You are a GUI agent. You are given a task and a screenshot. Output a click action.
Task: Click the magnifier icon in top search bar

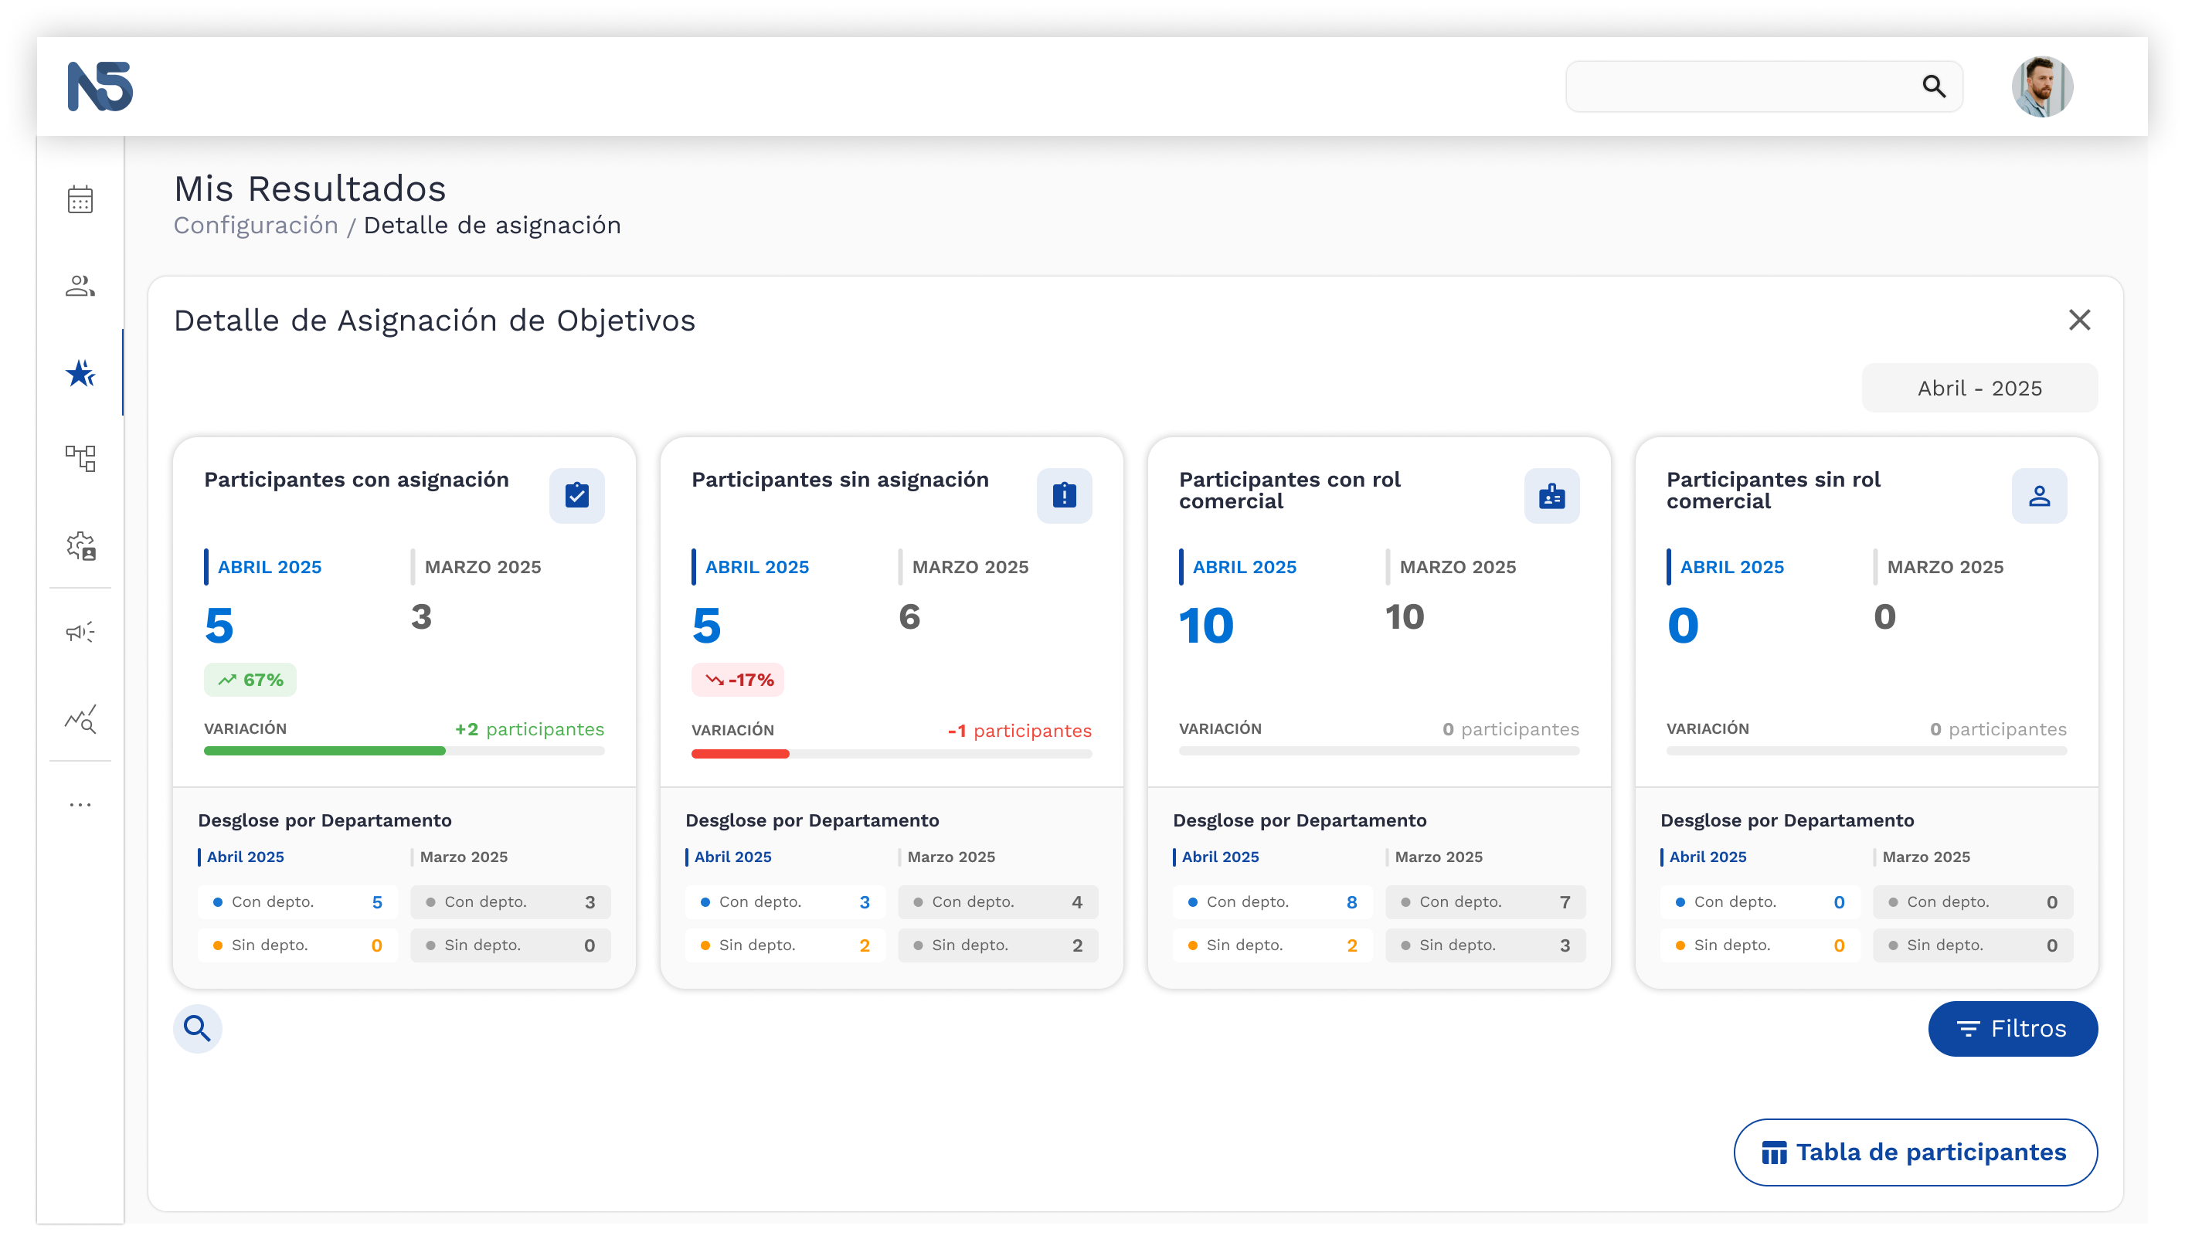(x=1933, y=86)
